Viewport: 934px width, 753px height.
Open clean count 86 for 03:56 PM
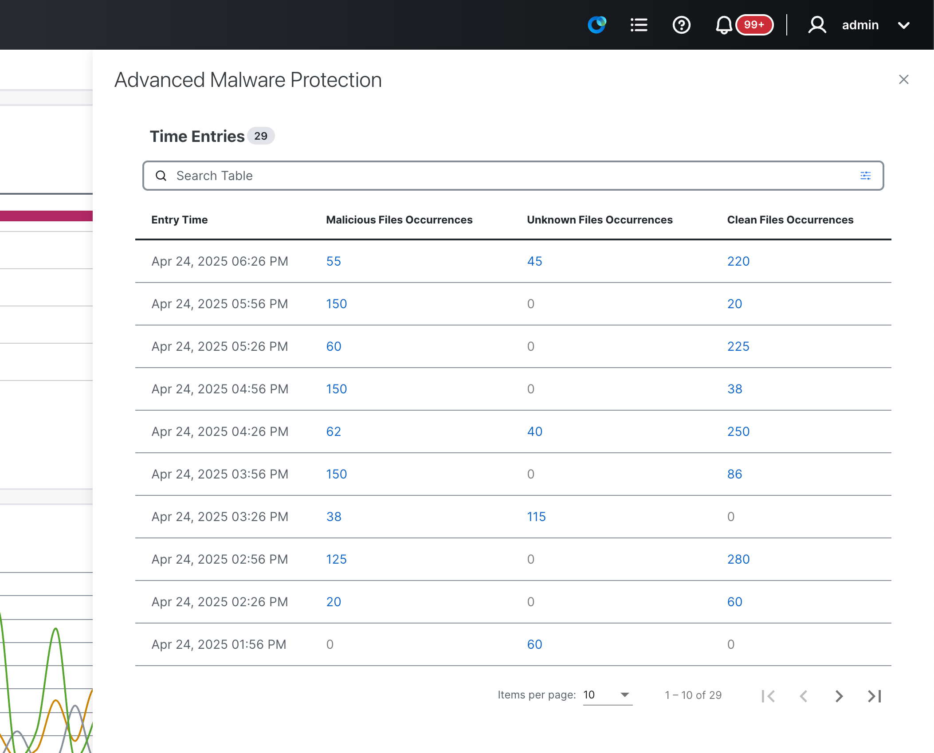coord(734,474)
